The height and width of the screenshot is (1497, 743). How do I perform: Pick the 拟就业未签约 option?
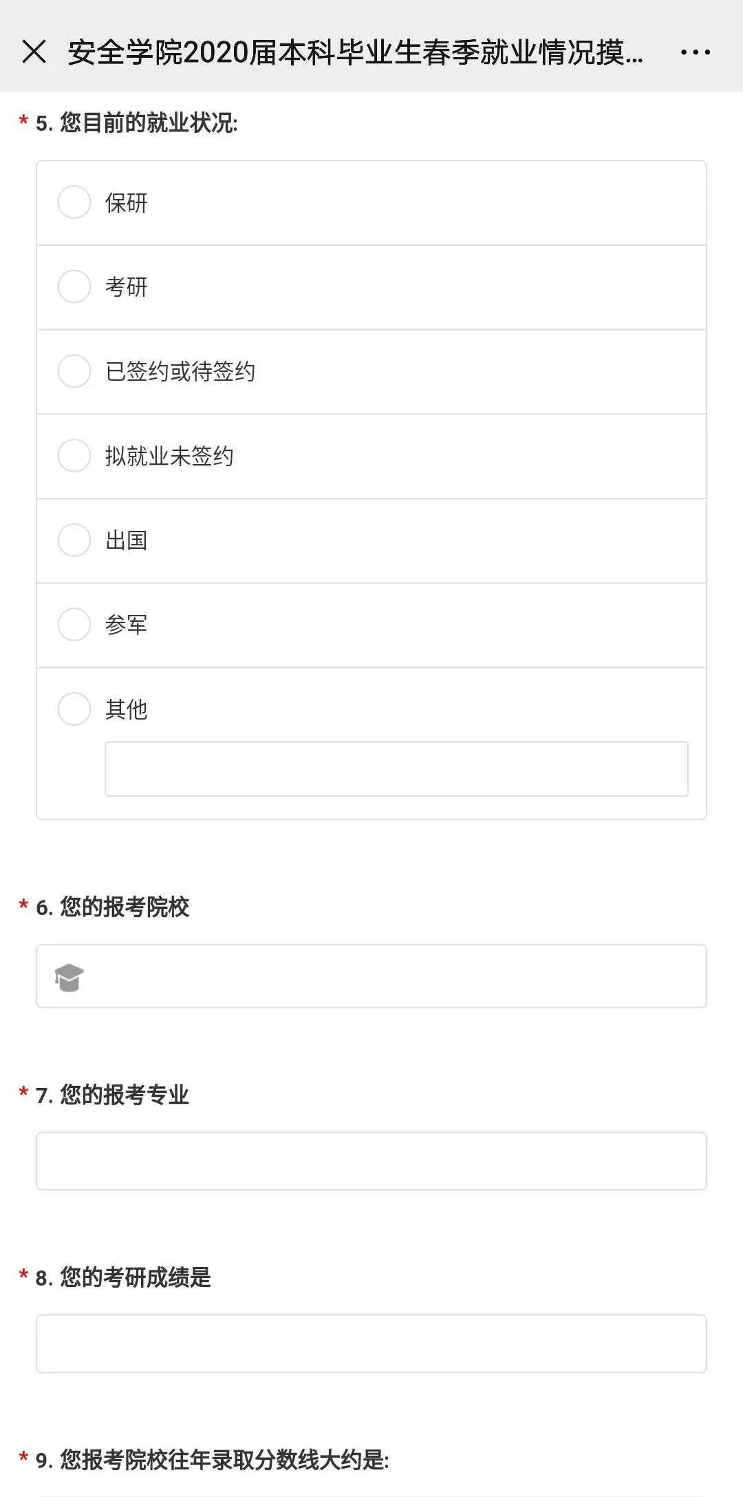coord(74,456)
